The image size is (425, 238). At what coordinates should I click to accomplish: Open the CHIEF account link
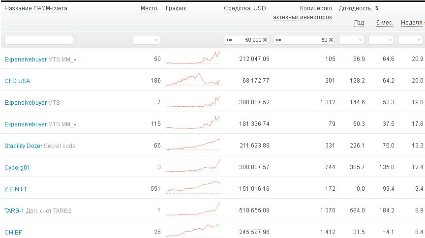point(13,233)
